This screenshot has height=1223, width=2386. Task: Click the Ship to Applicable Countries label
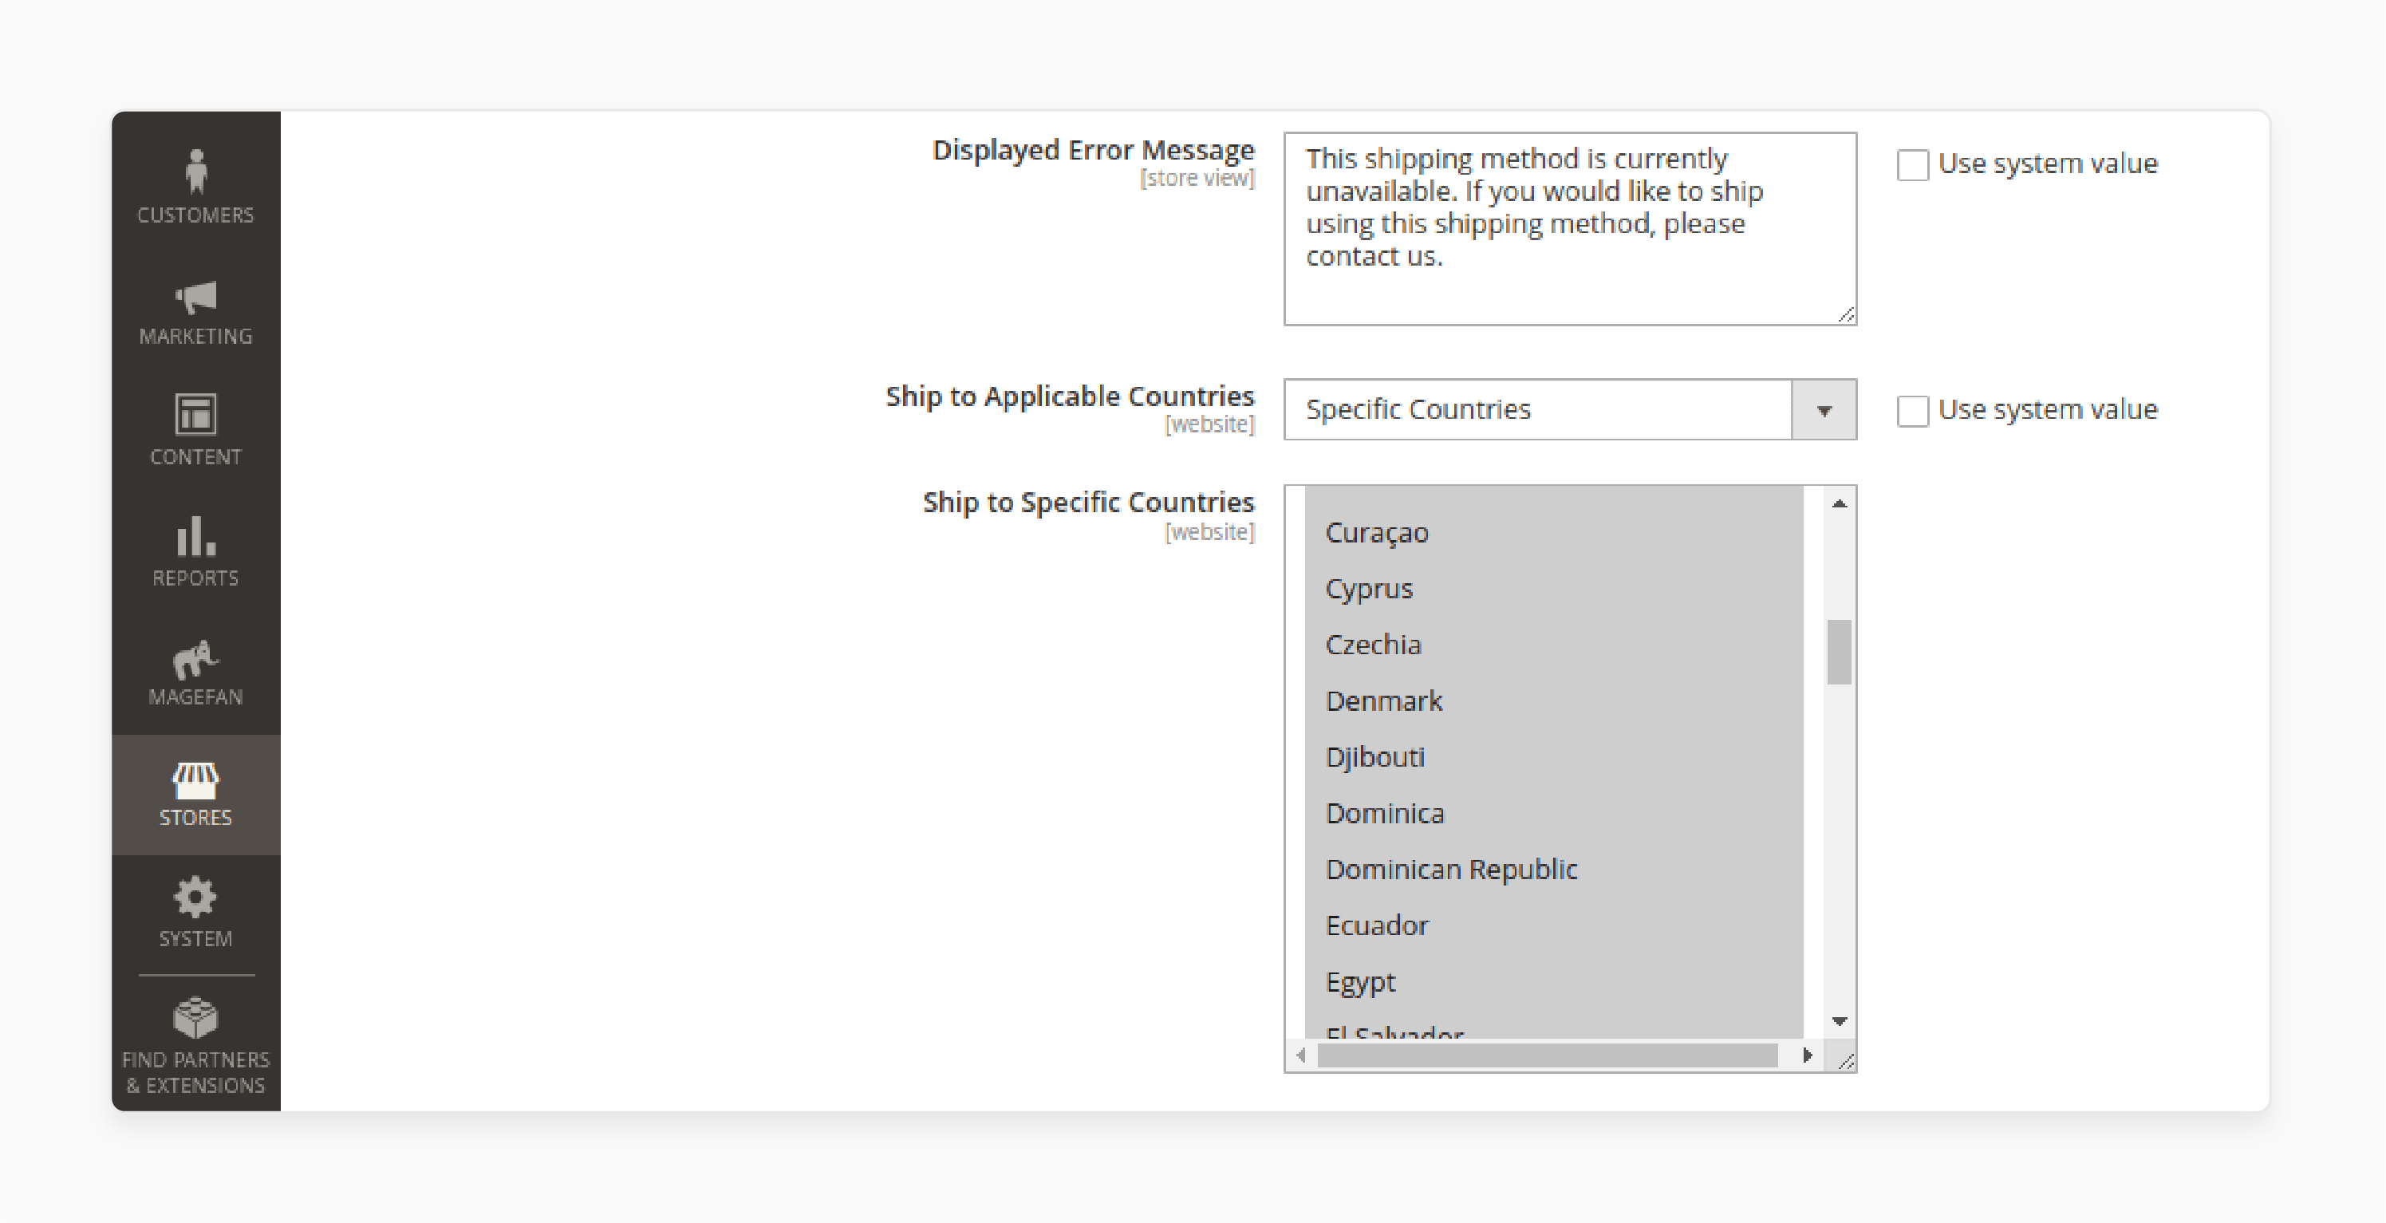coord(1070,396)
